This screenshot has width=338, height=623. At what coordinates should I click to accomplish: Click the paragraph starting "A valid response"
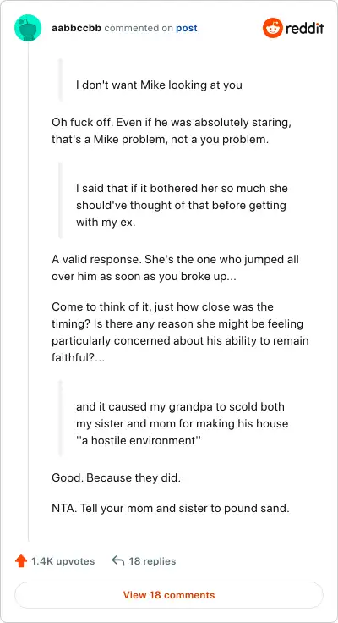click(x=176, y=267)
